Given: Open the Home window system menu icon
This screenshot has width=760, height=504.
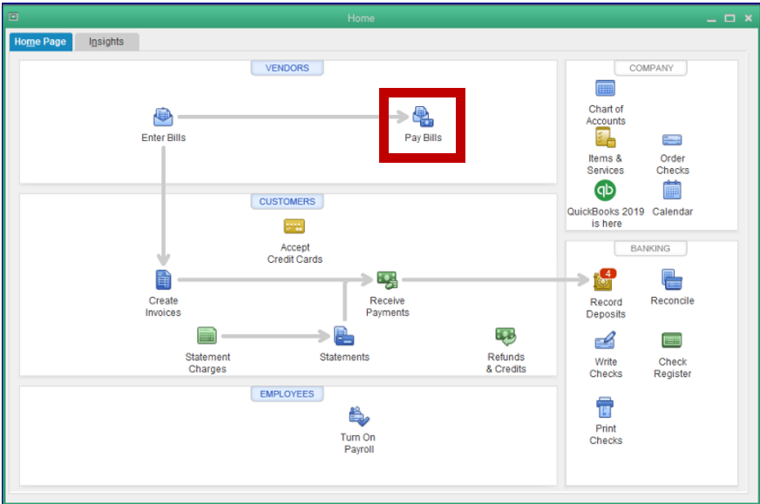Looking at the screenshot, I should point(14,17).
